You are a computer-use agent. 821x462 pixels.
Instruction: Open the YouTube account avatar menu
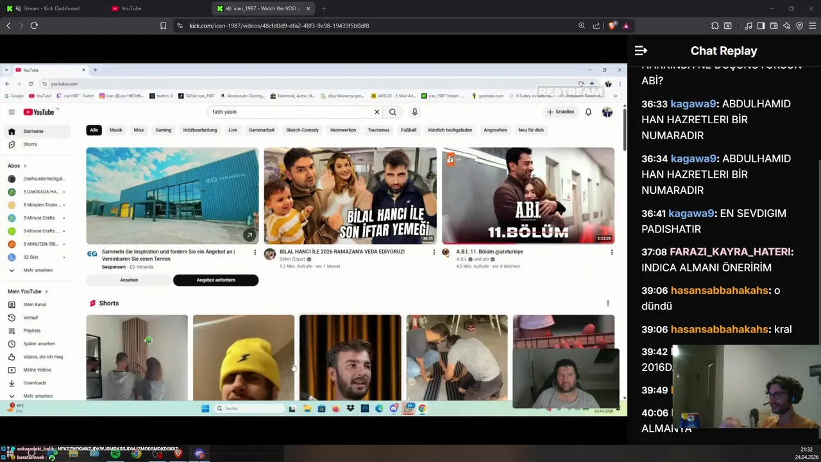pyautogui.click(x=607, y=112)
